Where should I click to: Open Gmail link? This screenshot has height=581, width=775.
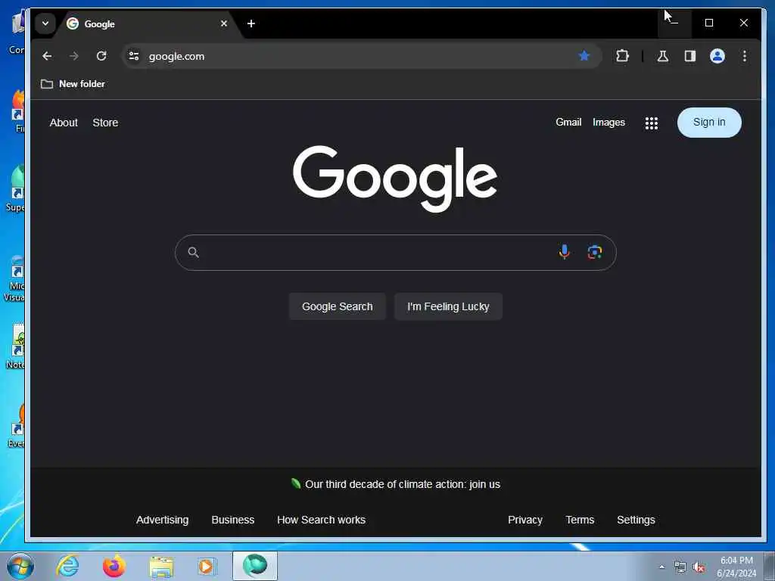[568, 122]
